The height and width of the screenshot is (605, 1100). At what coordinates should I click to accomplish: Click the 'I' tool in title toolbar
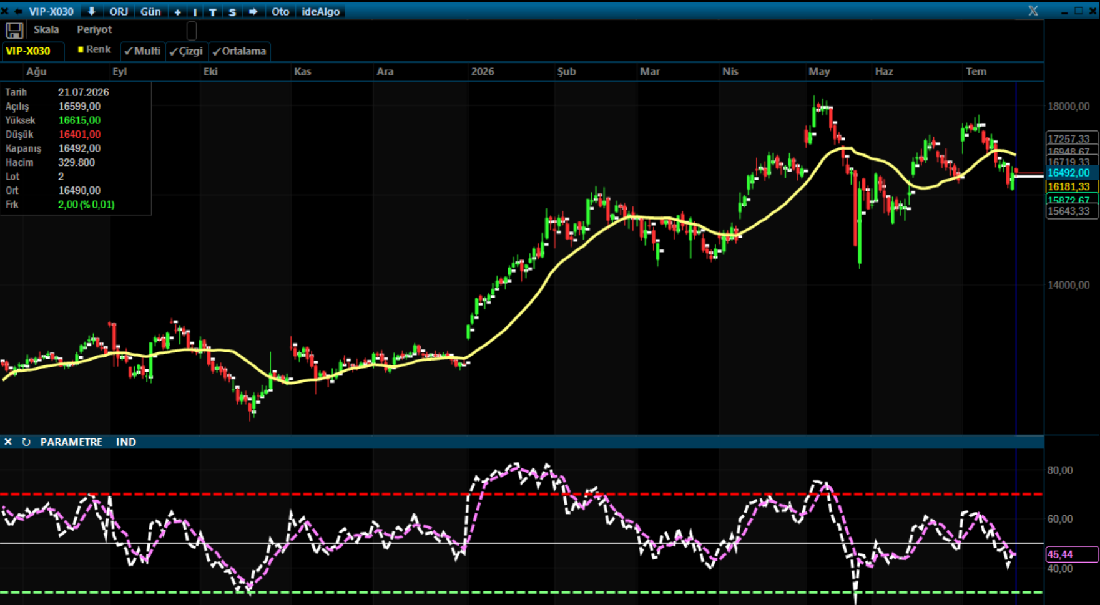[x=195, y=12]
